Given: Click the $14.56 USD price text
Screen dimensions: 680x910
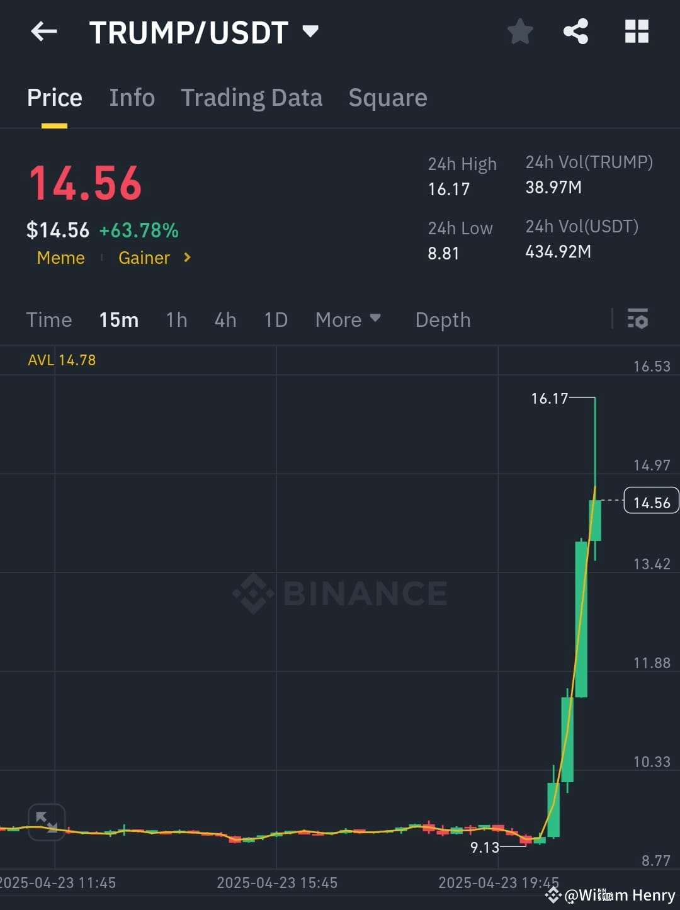Looking at the screenshot, I should [58, 230].
